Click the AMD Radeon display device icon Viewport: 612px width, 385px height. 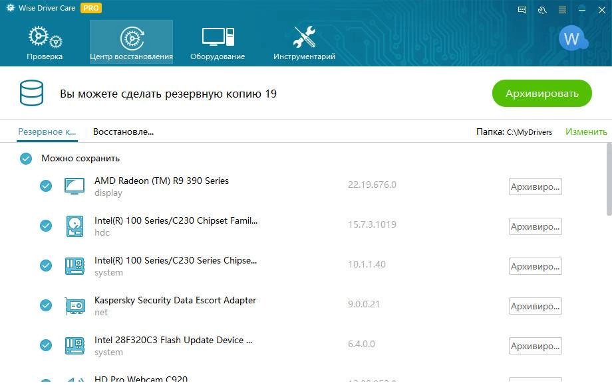point(74,187)
